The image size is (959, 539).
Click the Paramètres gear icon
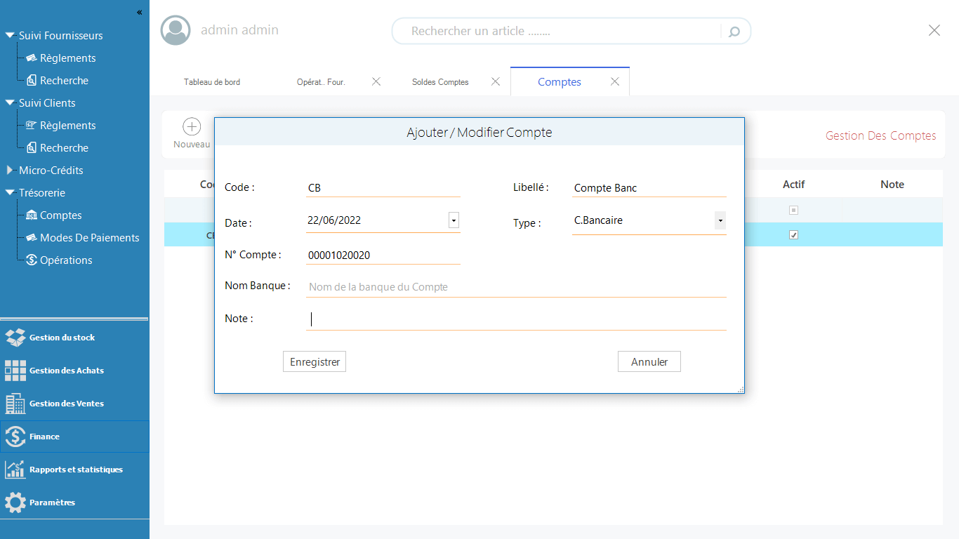(15, 503)
